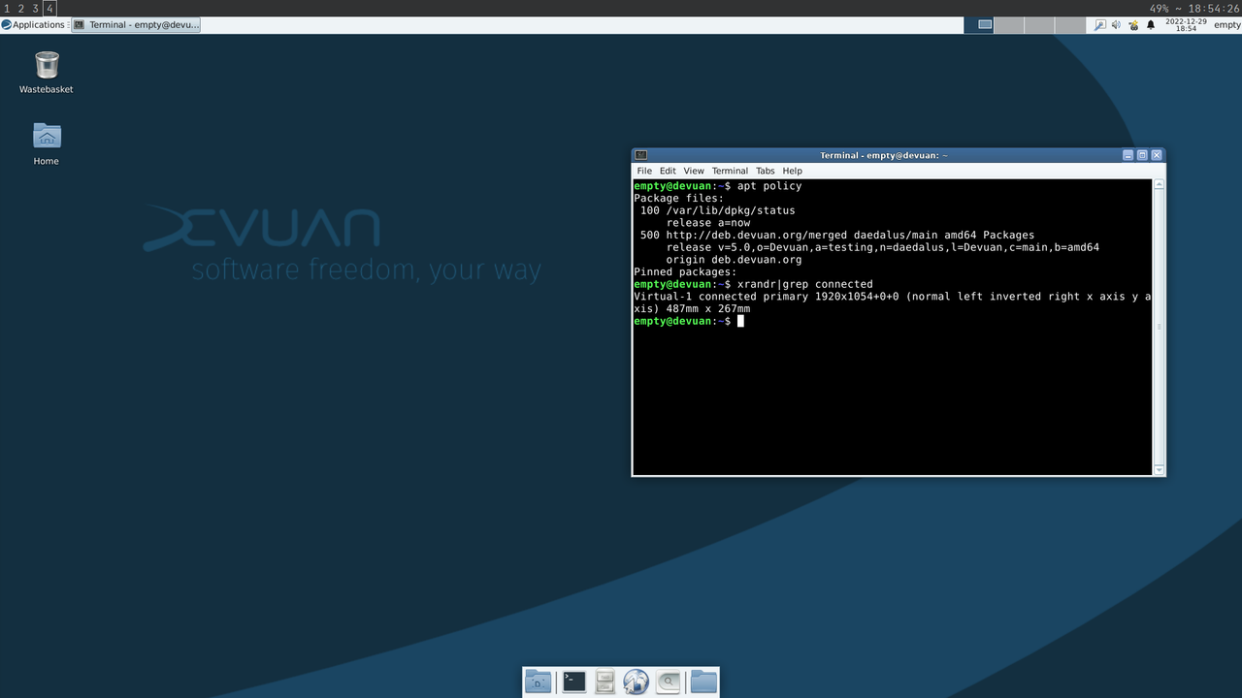This screenshot has height=698, width=1242.
Task: Click the 'Package files:' line
Action: [x=679, y=199]
